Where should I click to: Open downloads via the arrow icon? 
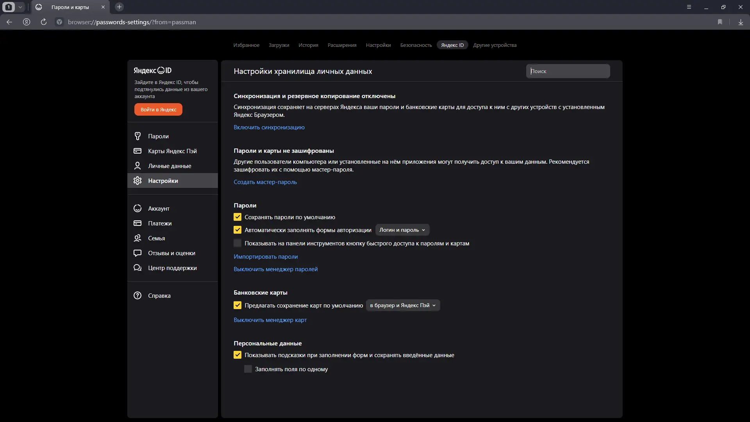(x=741, y=22)
